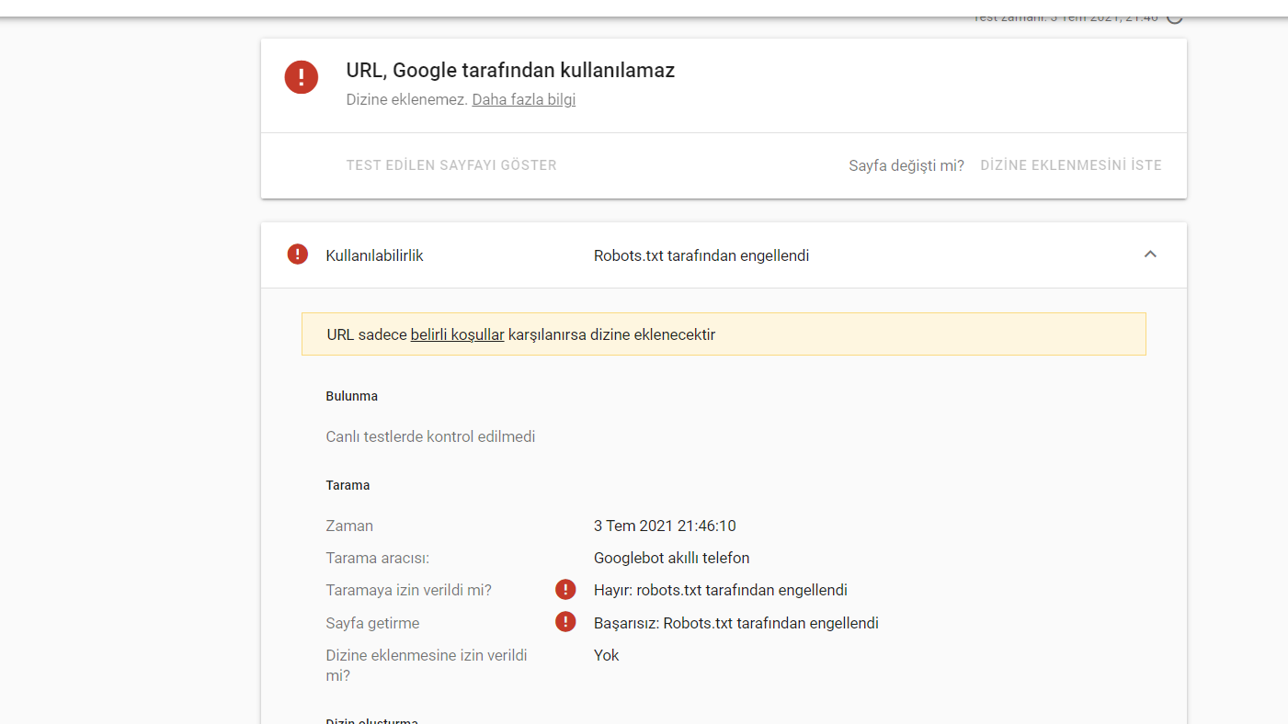This screenshot has height=724, width=1288.
Task: Click the Kullanılabilirlik row label
Action: click(374, 255)
